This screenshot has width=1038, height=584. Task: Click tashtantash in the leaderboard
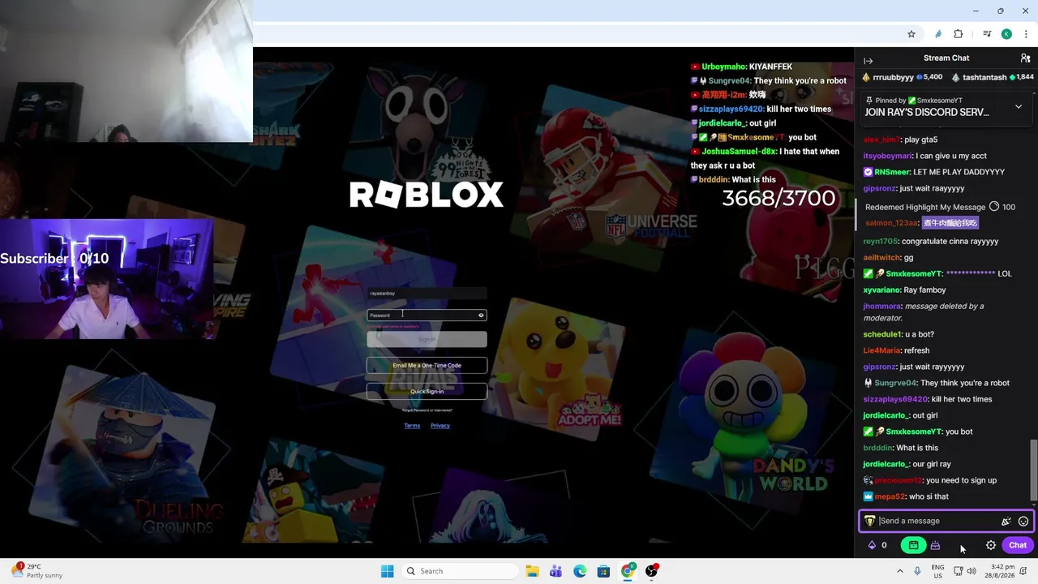993,77
